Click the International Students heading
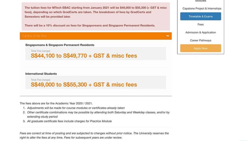This screenshot has width=250, height=141. [x=41, y=74]
